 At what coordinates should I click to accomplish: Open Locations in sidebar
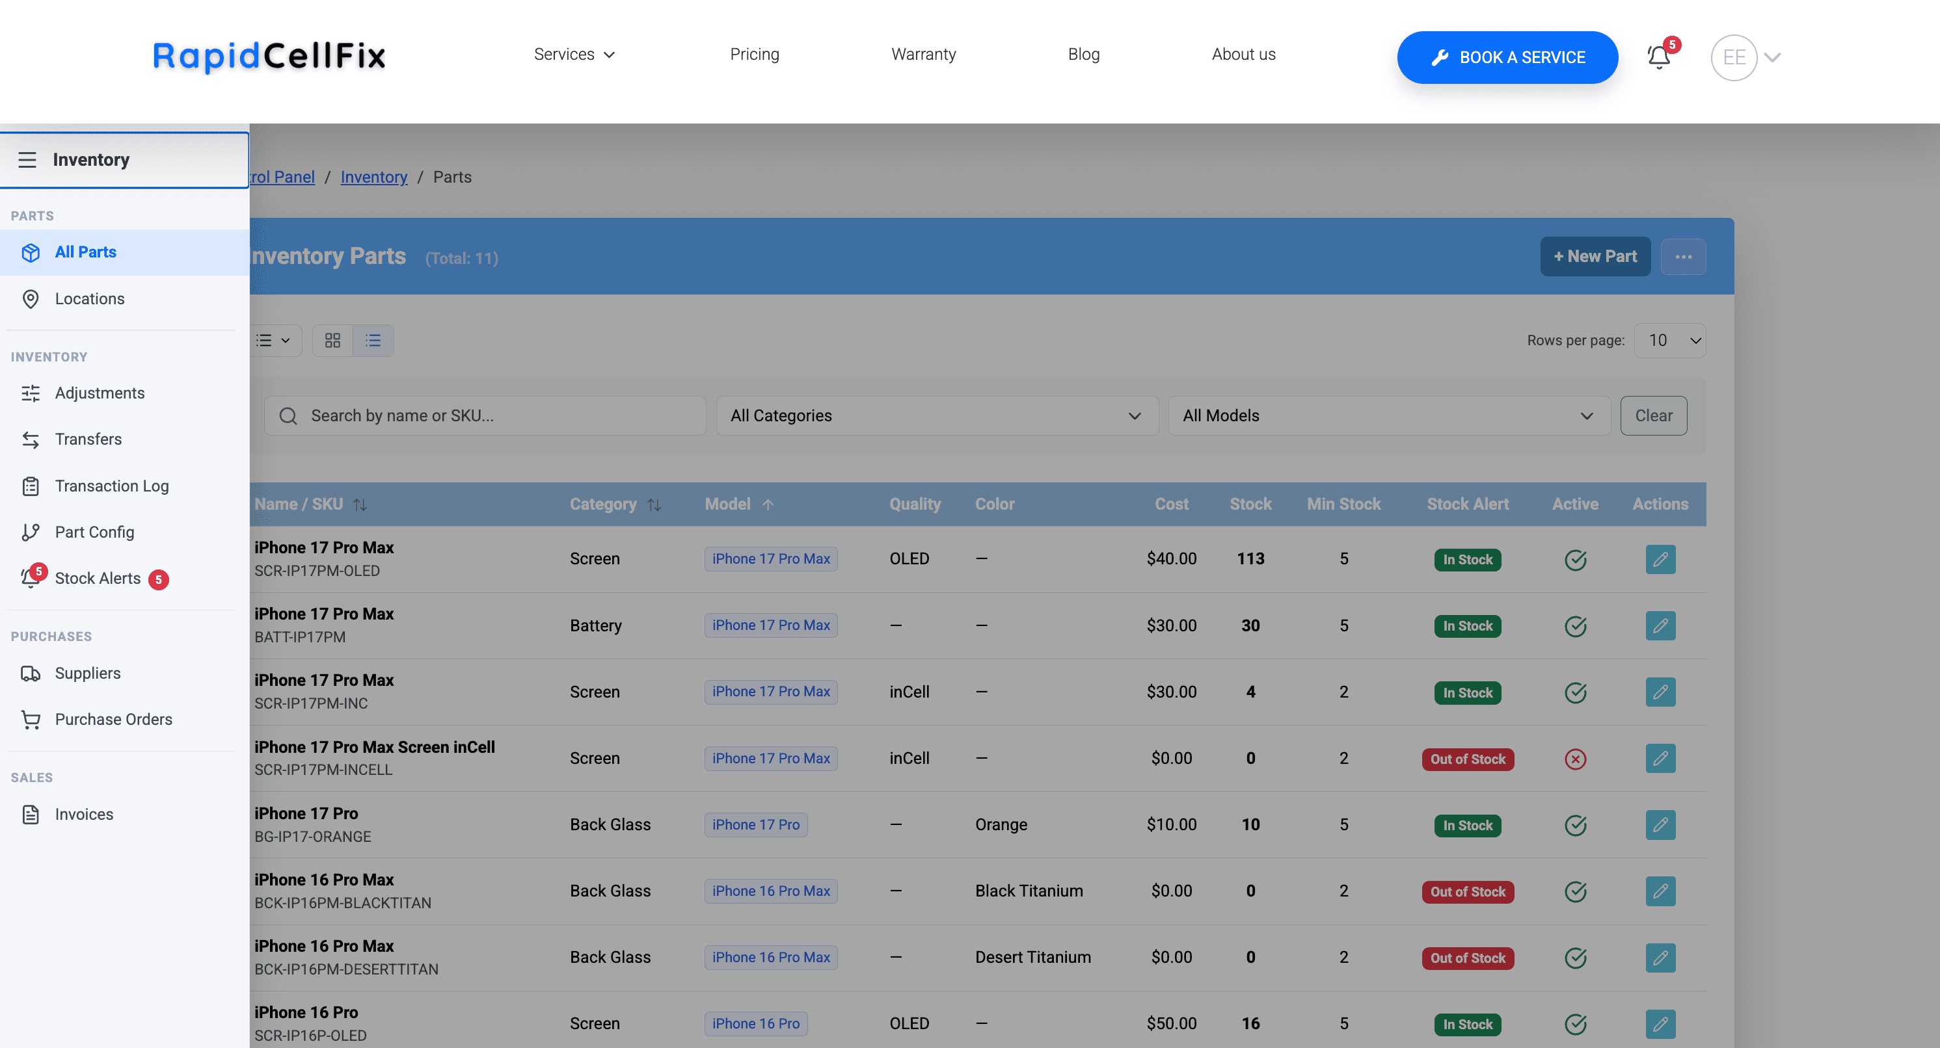124,298
